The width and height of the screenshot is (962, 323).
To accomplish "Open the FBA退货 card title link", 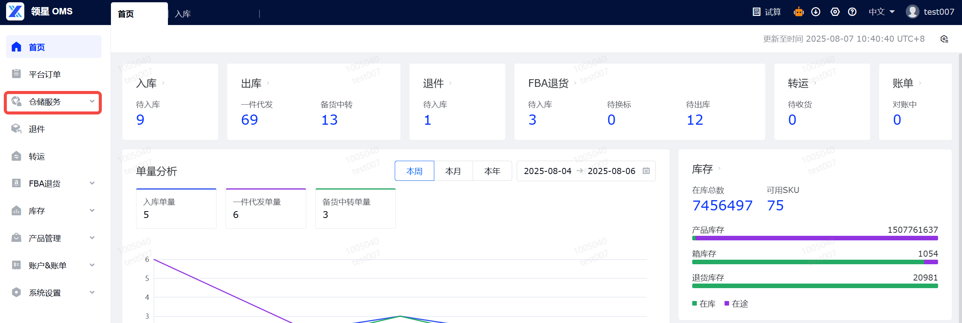I will [548, 83].
